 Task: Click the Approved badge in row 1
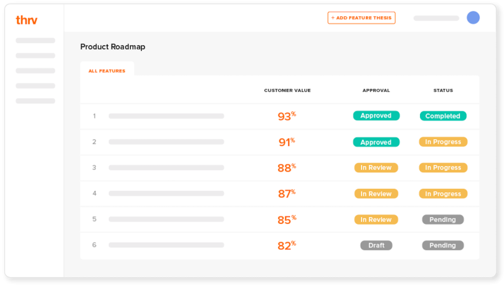(x=376, y=116)
